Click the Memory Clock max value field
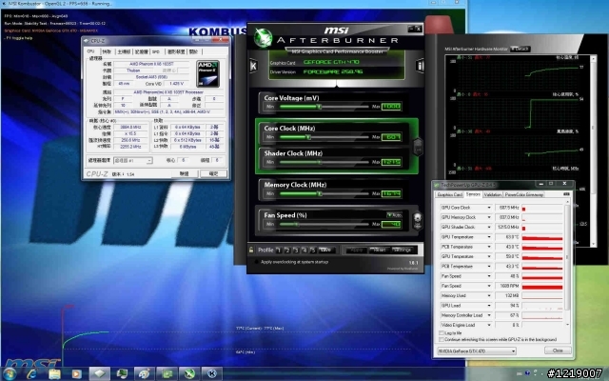This screenshot has width=609, height=381. (391, 193)
